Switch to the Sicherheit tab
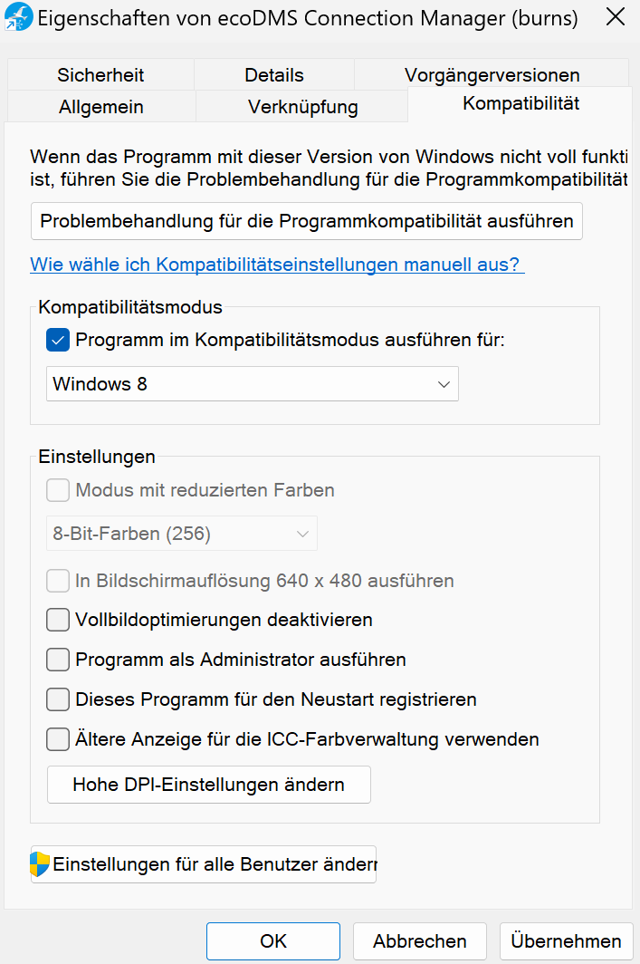 pyautogui.click(x=100, y=75)
